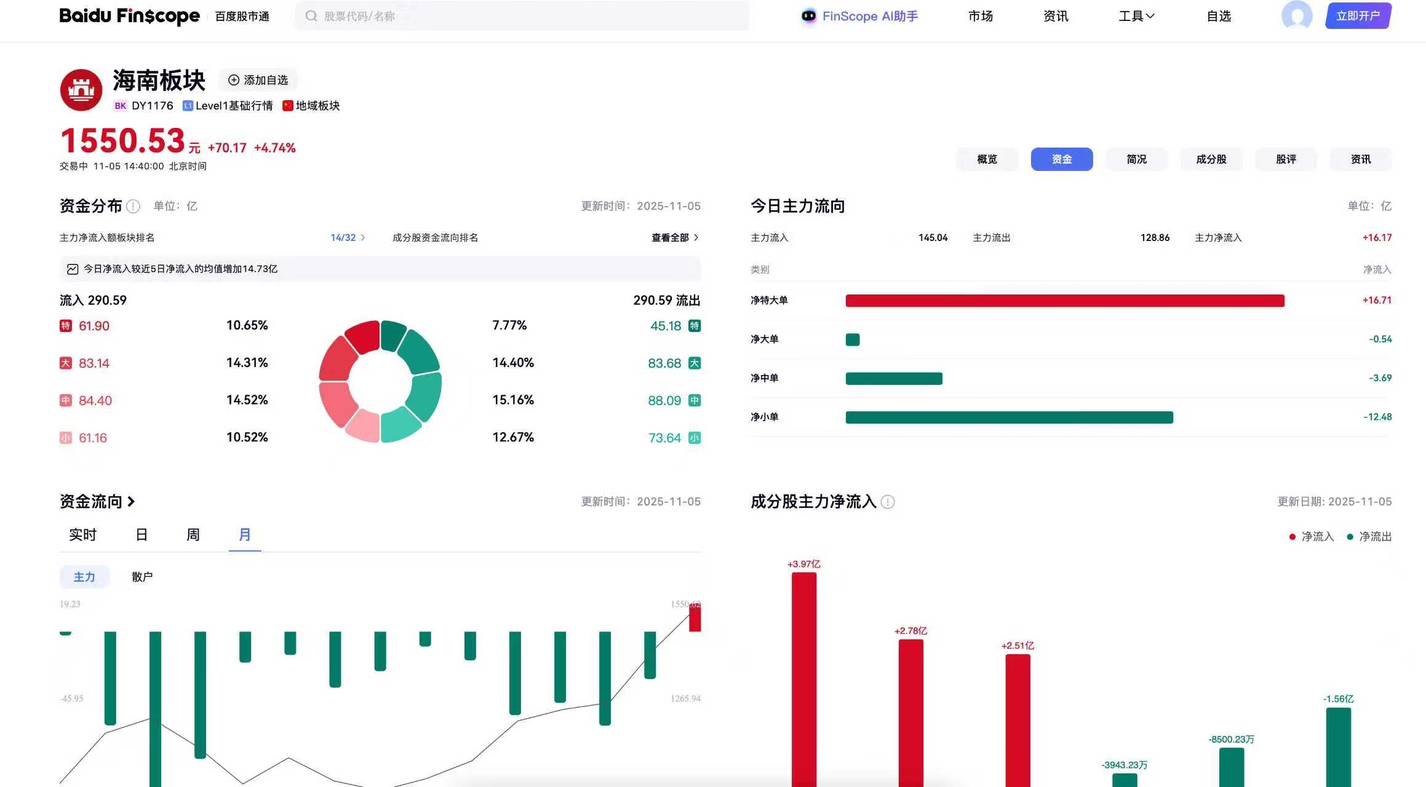Click the 海南板块 red sector logo
Image resolution: width=1426 pixels, height=787 pixels.
(x=81, y=90)
